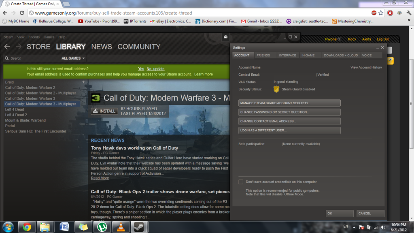
Task: Click the Steam taskbar icon
Action: pyautogui.click(x=139, y=227)
